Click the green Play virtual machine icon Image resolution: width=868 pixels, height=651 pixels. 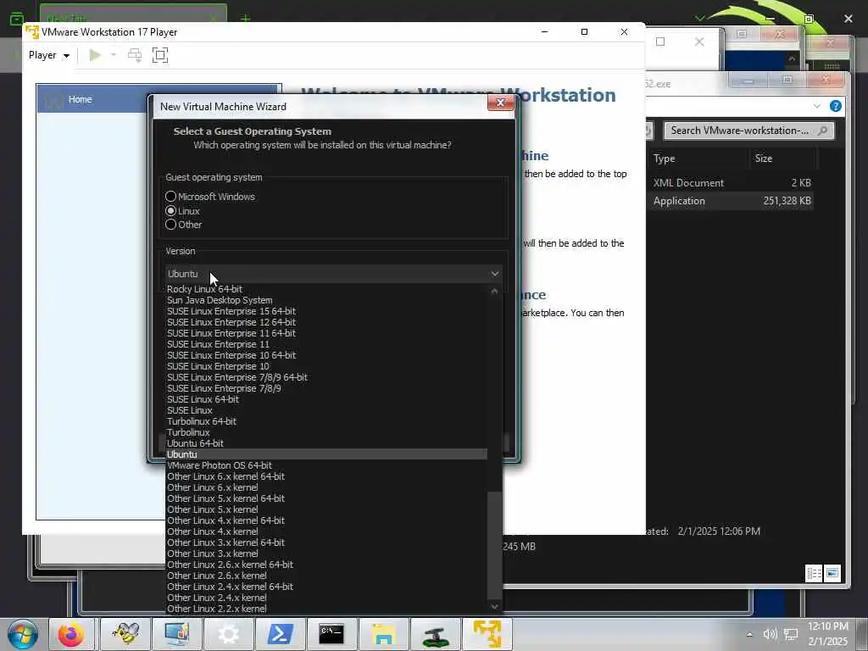click(x=95, y=55)
